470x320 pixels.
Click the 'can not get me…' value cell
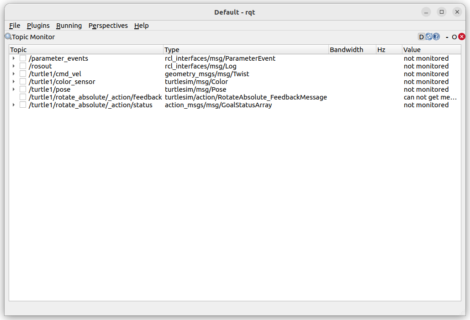pyautogui.click(x=430, y=97)
